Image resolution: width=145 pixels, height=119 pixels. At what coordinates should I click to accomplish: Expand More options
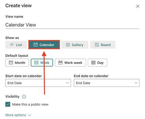click(18, 115)
